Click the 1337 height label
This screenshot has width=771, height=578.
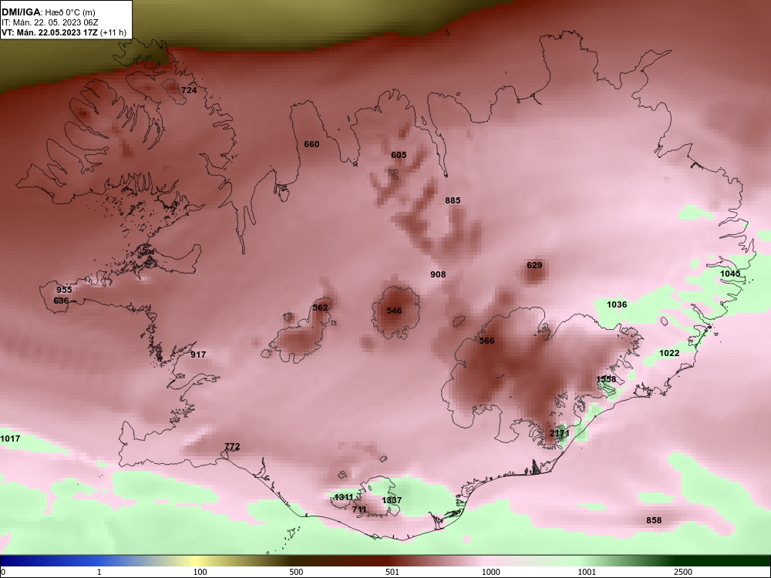[392, 500]
